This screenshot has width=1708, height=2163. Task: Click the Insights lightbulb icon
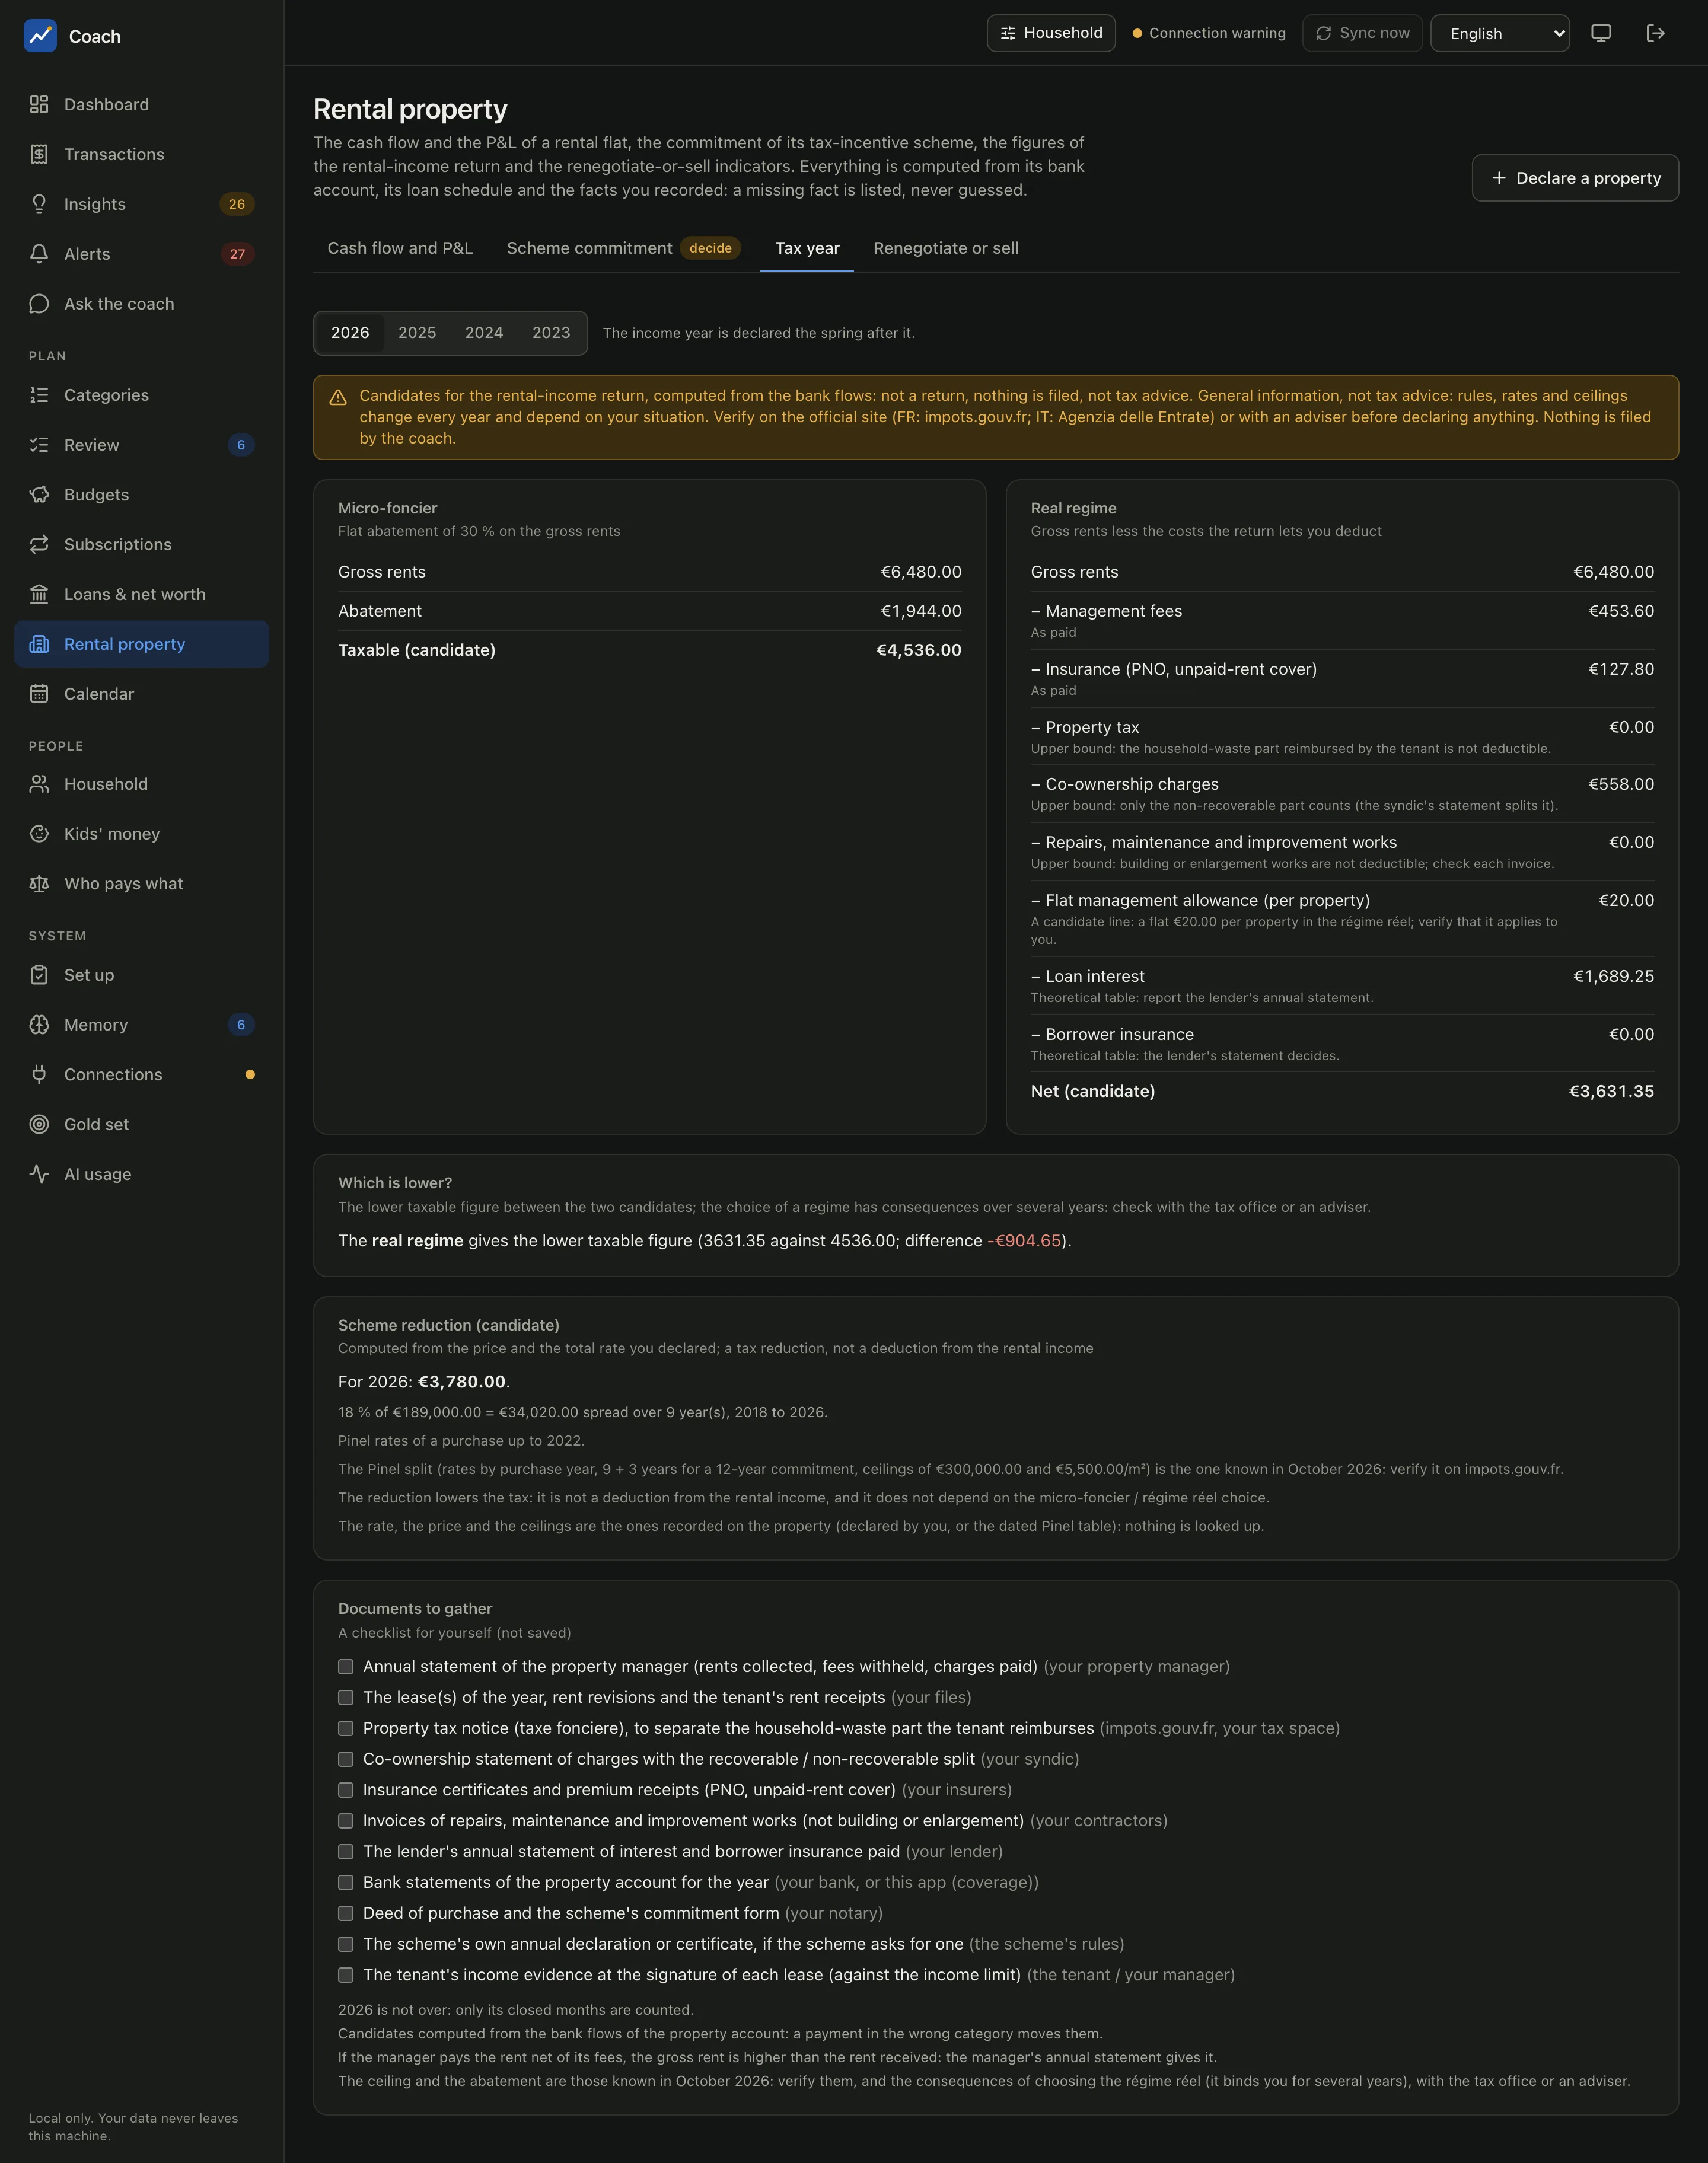pyautogui.click(x=39, y=204)
